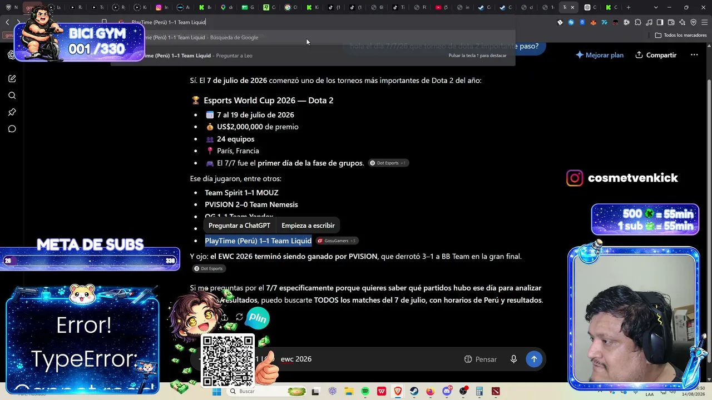This screenshot has height=400, width=712.
Task: Focus the message box containing ewc 2026
Action: (367, 359)
